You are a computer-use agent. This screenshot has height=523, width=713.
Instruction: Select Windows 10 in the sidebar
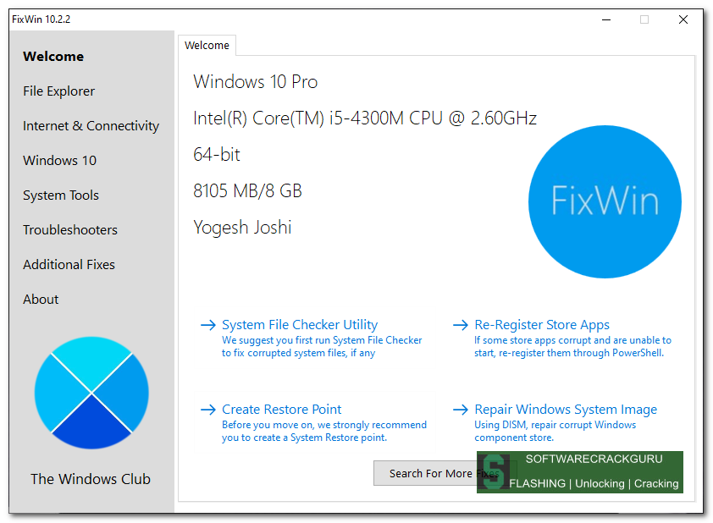(x=59, y=161)
